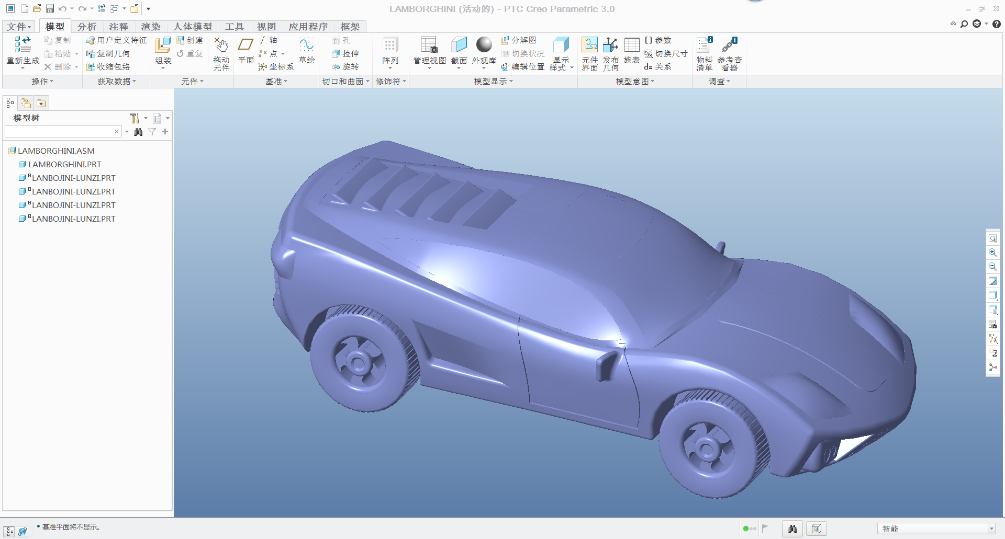Expand the 基准 (Datum) group dropdown
Screen dimensions: 1005x539
tap(276, 82)
